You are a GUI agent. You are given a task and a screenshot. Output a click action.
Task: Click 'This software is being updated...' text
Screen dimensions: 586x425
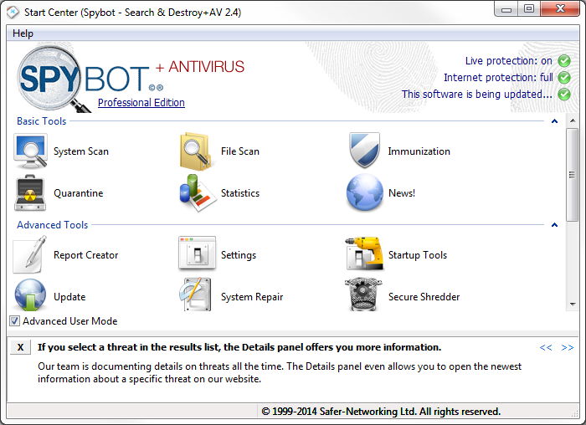tap(477, 94)
